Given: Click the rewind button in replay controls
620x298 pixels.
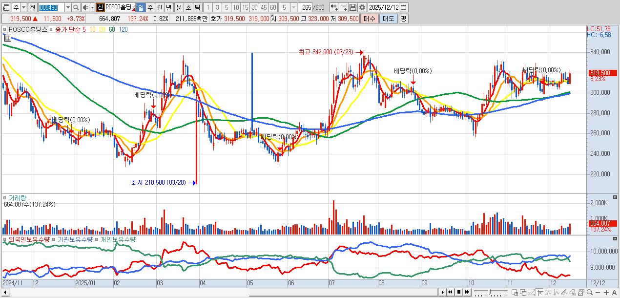Looking at the screenshot, I should click(451, 292).
